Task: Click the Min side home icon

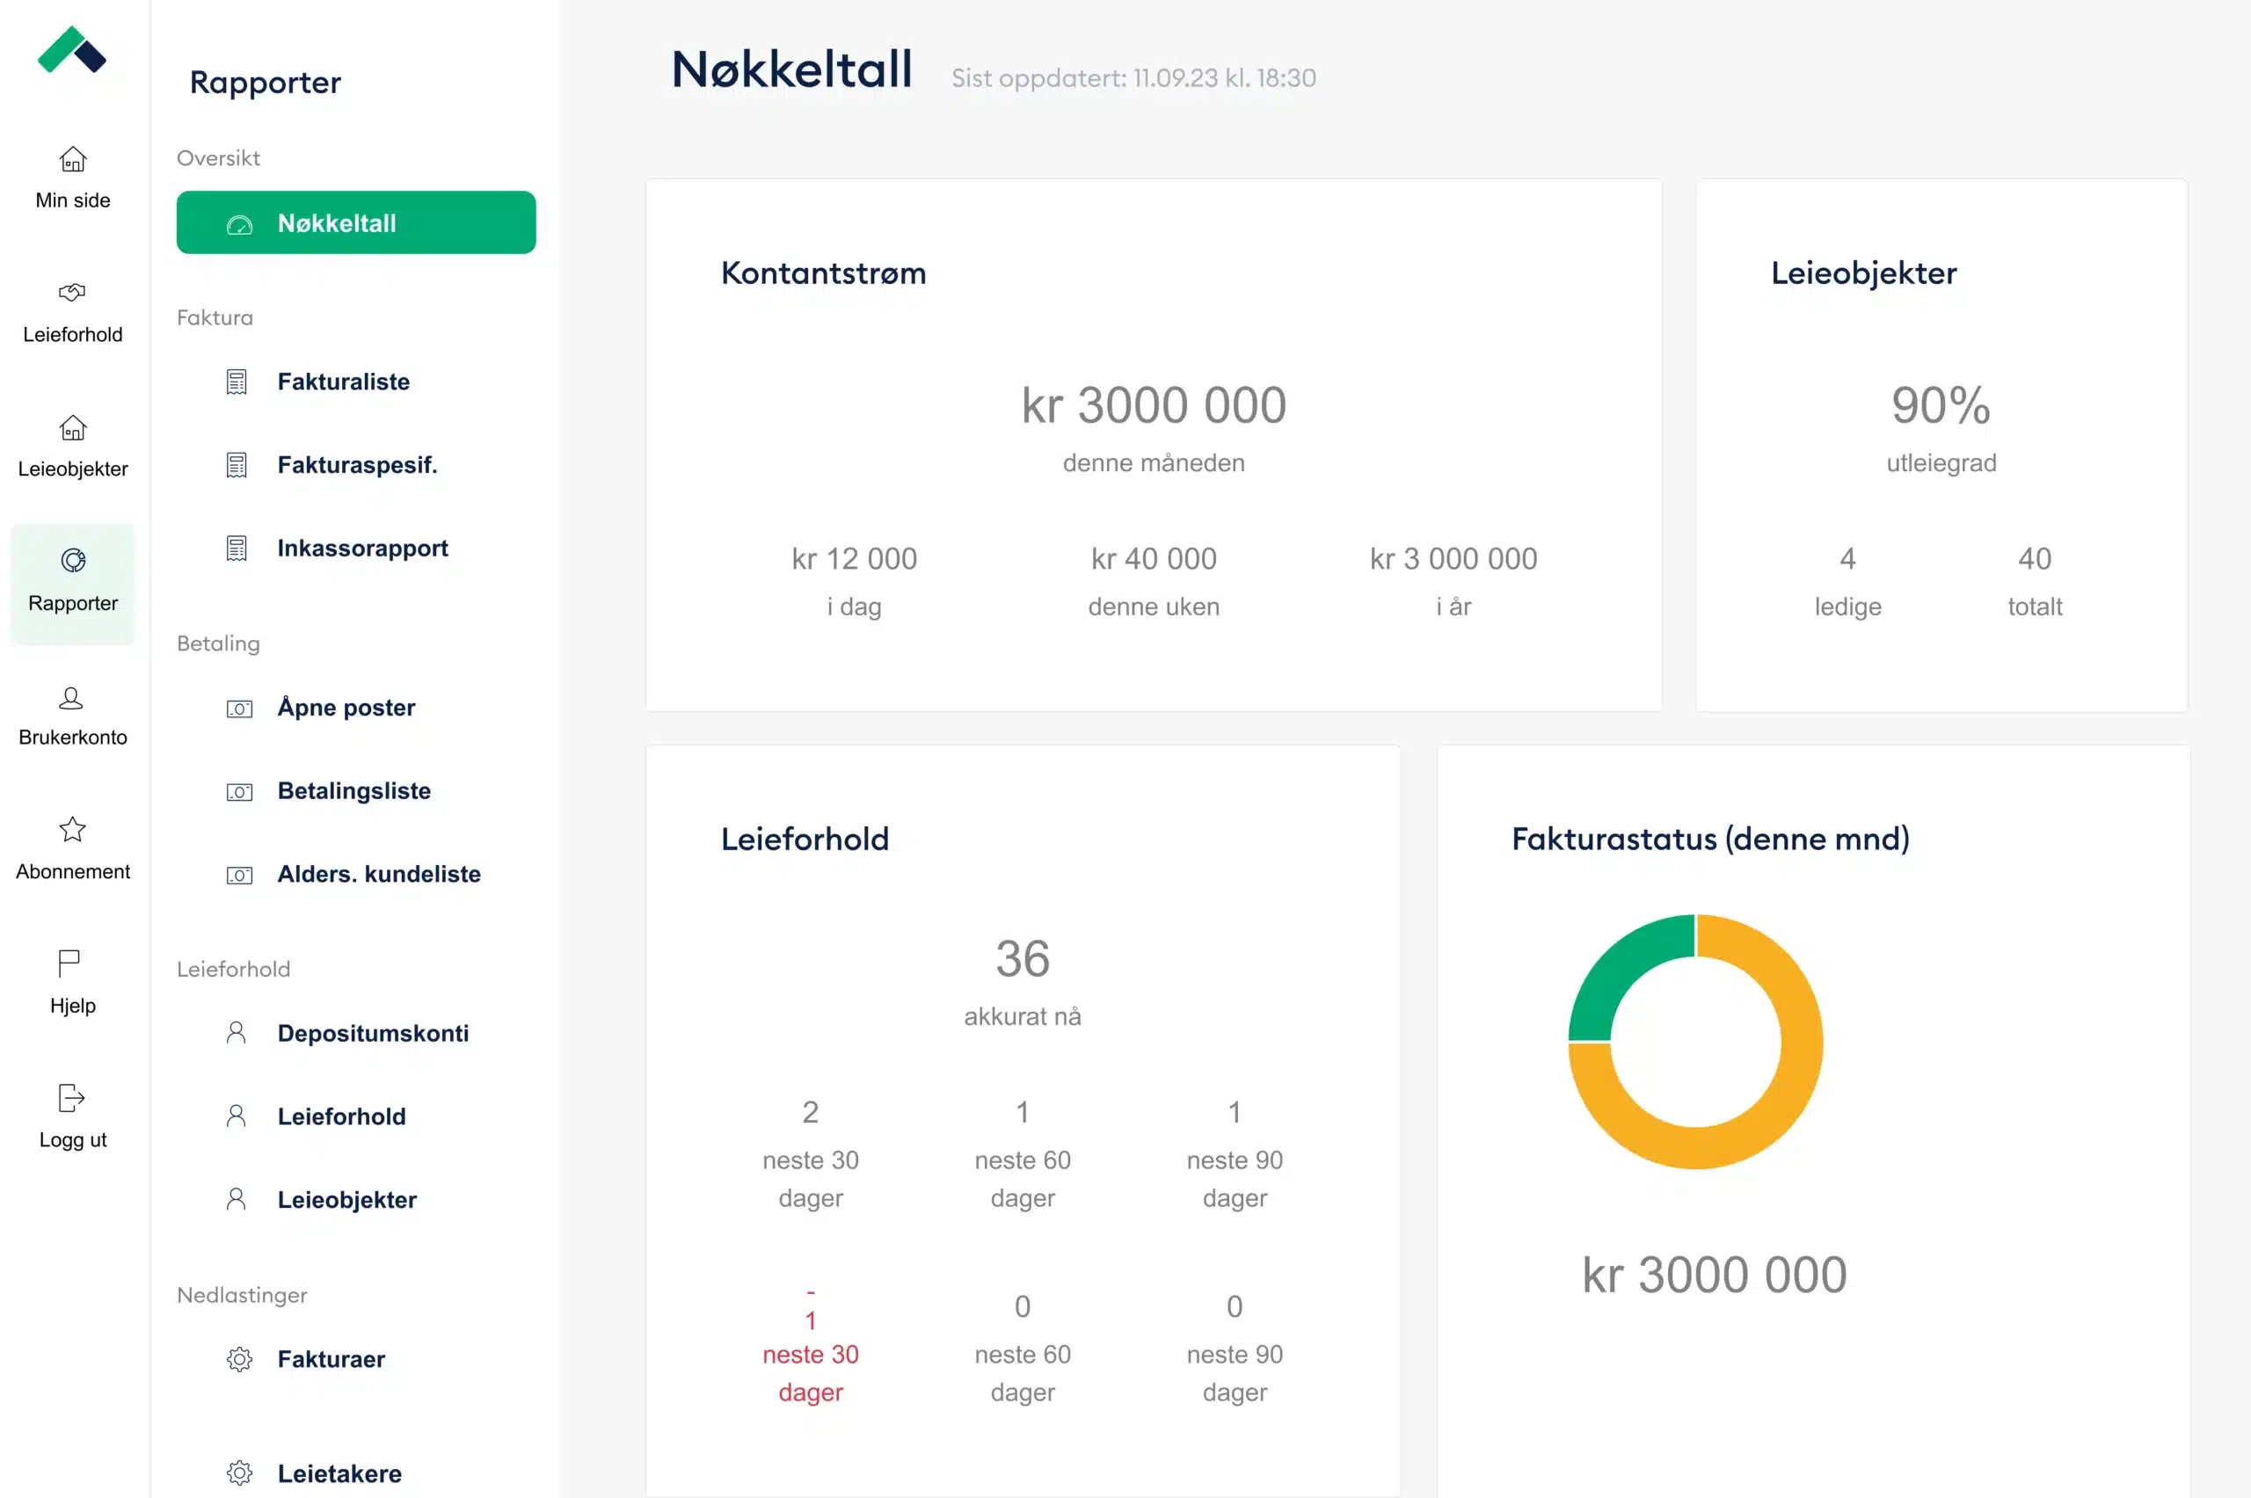Action: click(x=73, y=158)
